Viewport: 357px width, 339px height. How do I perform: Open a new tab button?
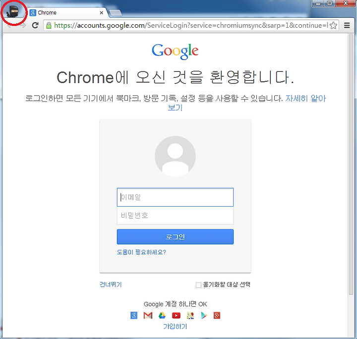(x=116, y=13)
